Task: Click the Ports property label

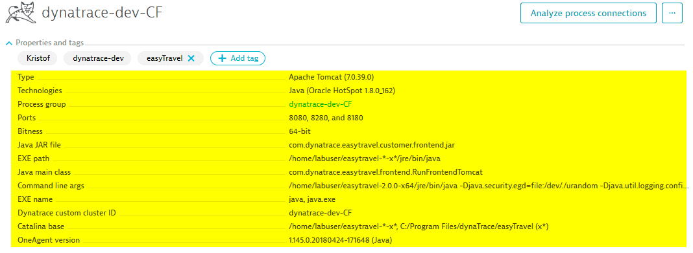Action: tap(27, 118)
